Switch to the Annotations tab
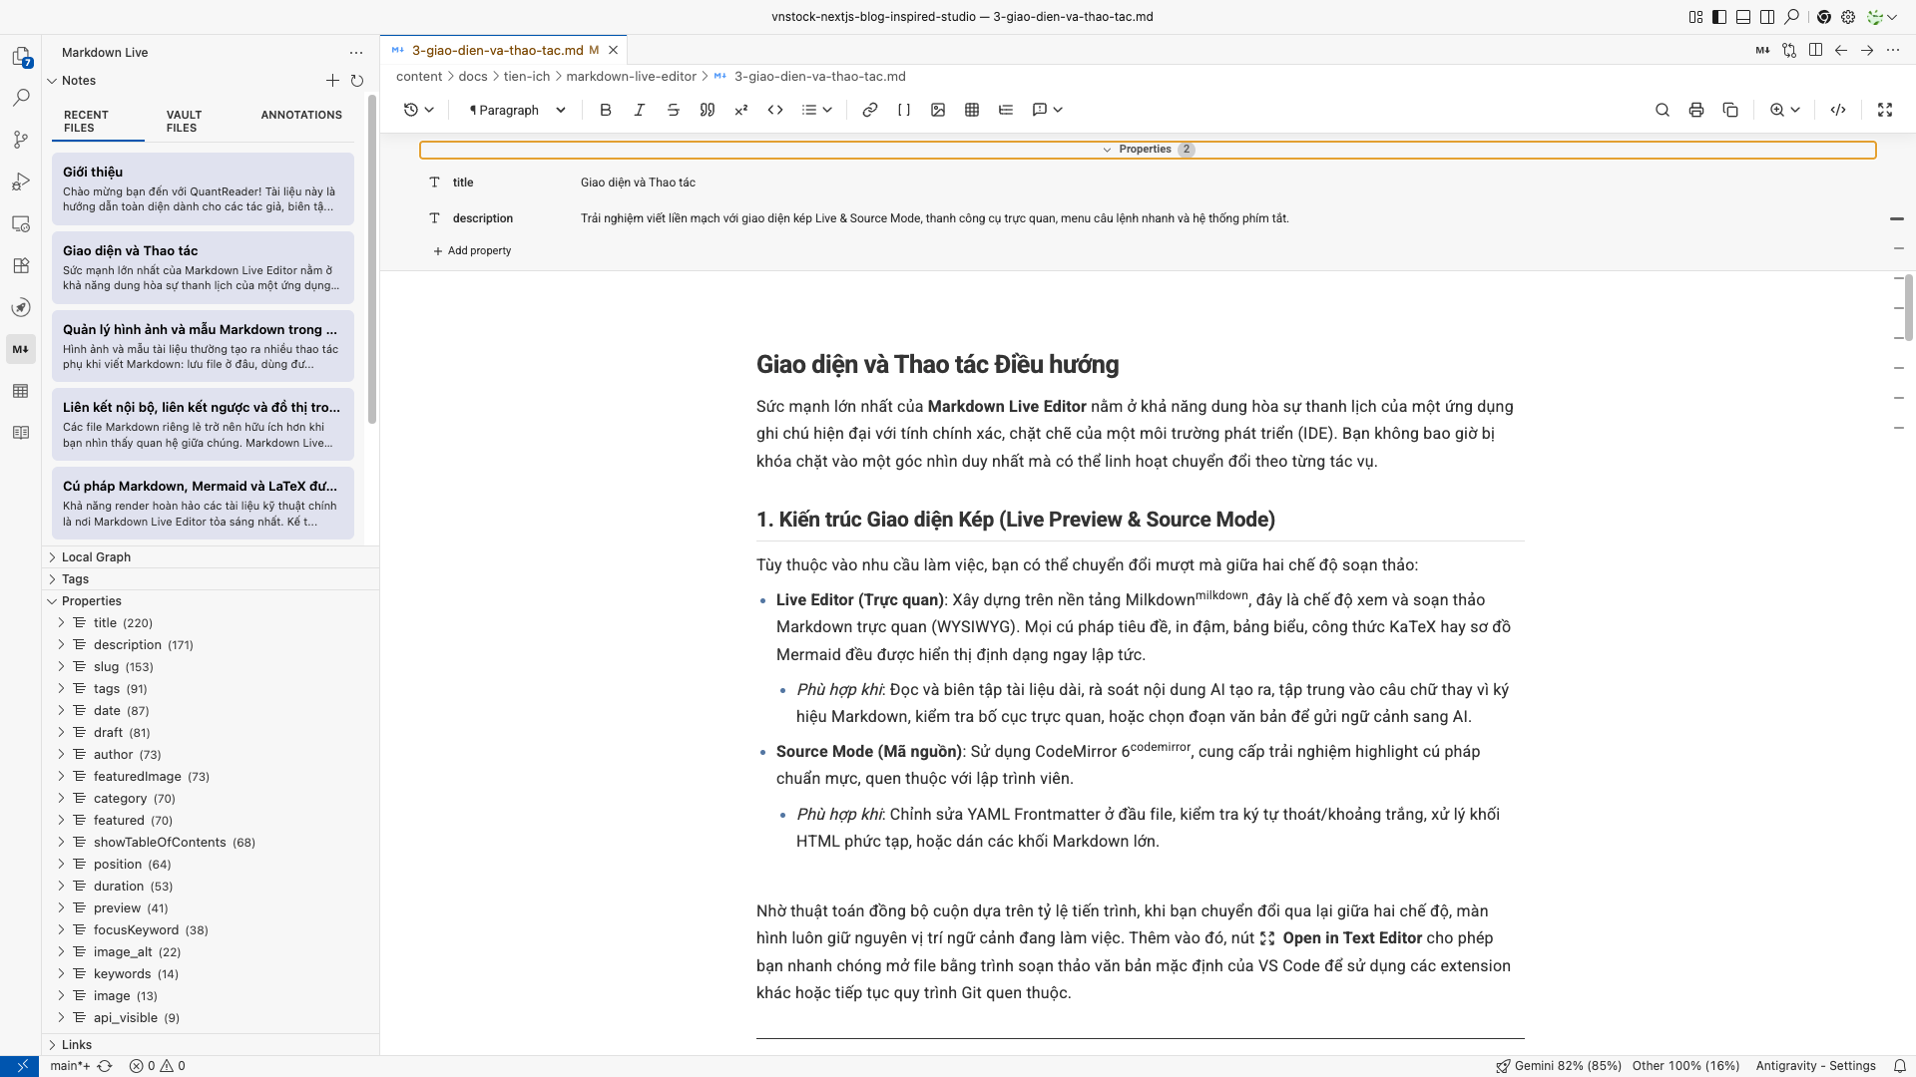This screenshot has height=1077, width=1916. pyautogui.click(x=301, y=115)
